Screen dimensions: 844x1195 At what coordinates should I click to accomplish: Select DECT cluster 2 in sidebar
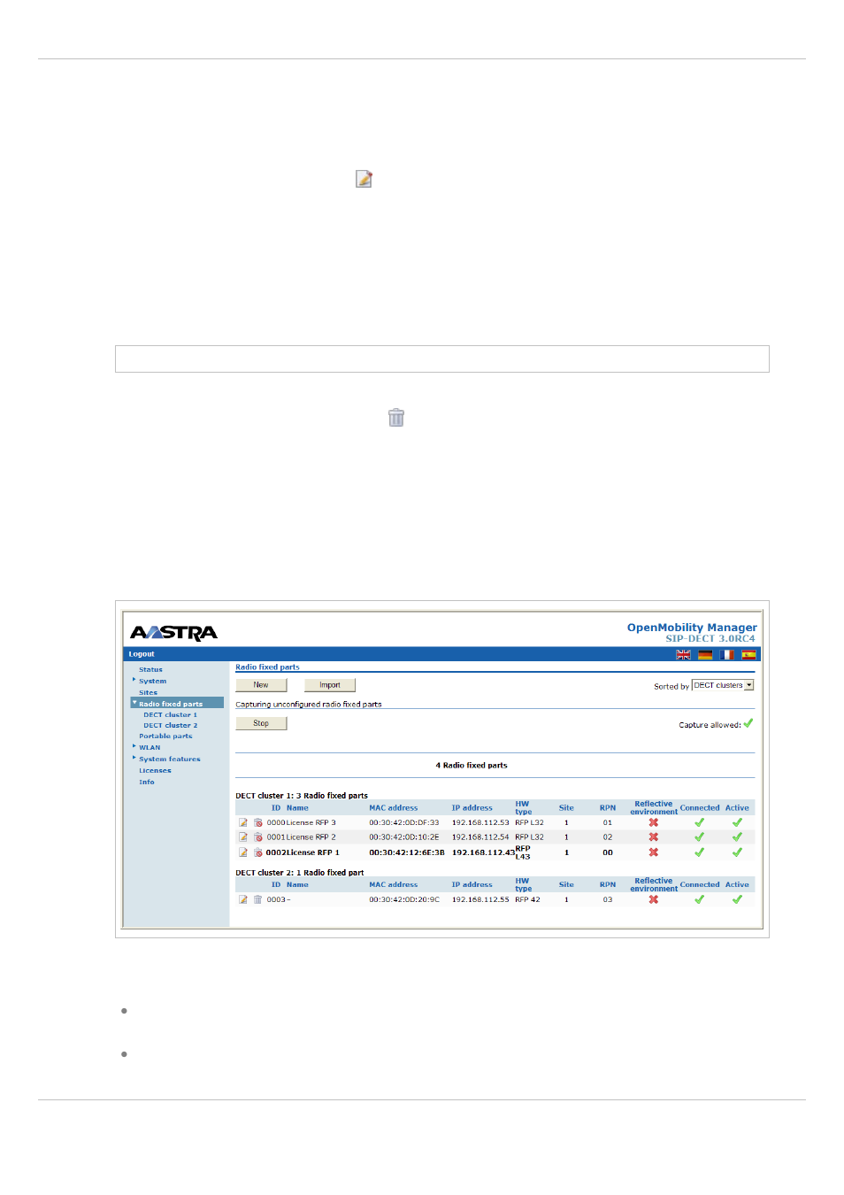point(171,726)
